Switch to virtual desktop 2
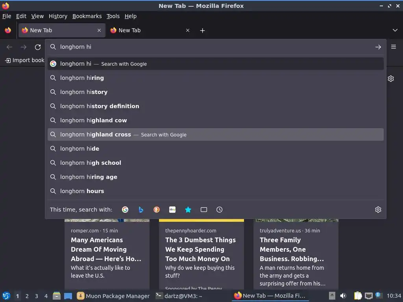 (27, 296)
